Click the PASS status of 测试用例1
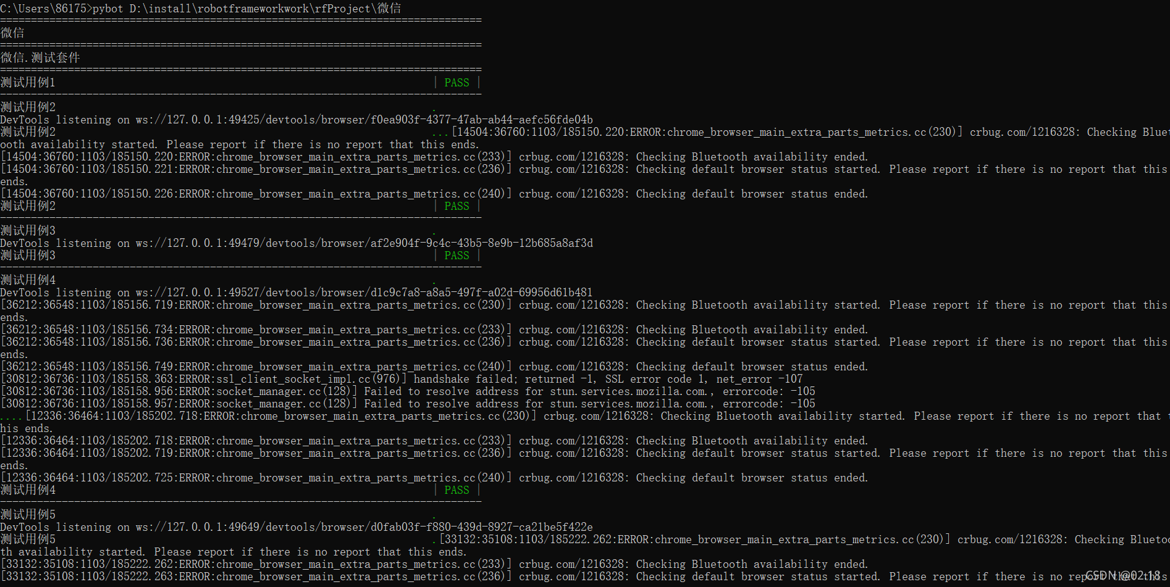The width and height of the screenshot is (1170, 587). (x=457, y=82)
